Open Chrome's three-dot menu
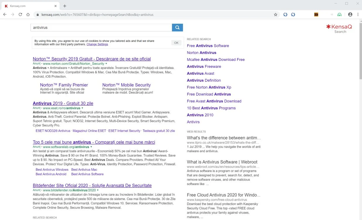362x220 pixels. [358, 14]
